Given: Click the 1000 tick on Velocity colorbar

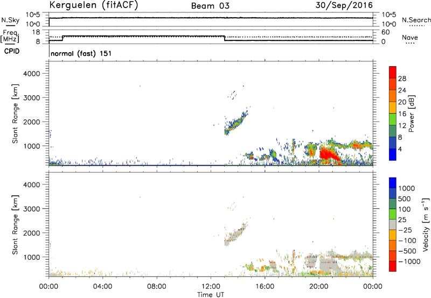Looking at the screenshot, I should (x=407, y=188).
